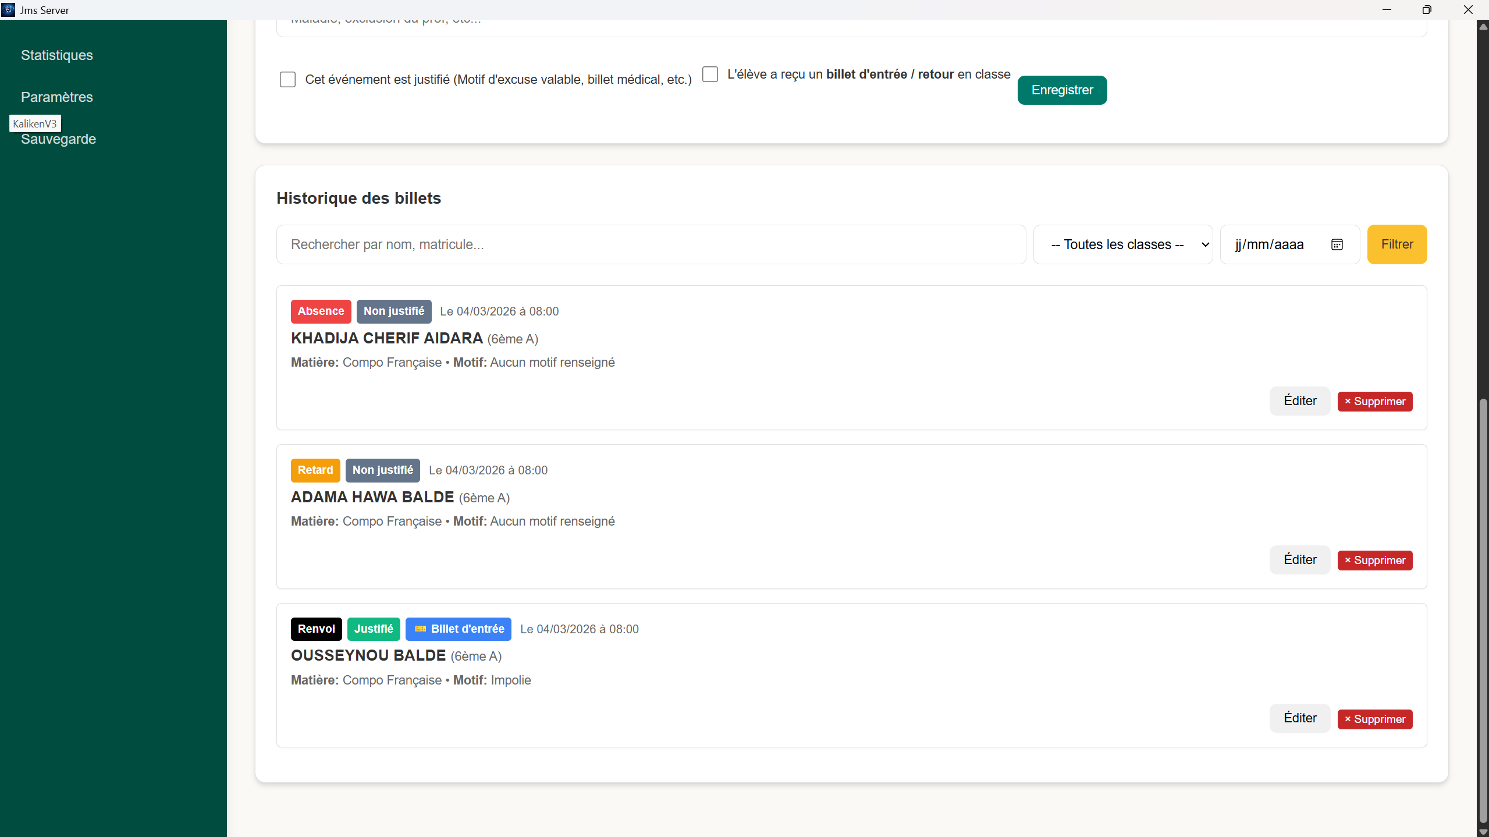
Task: Éditer the KHADIJA CHERIF AIDARA absence
Action: [x=1299, y=400]
